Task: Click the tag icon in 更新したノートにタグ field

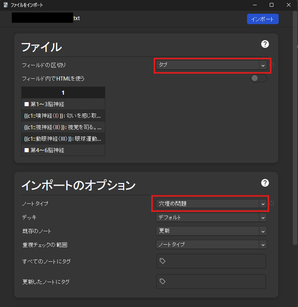Action: [x=162, y=281]
